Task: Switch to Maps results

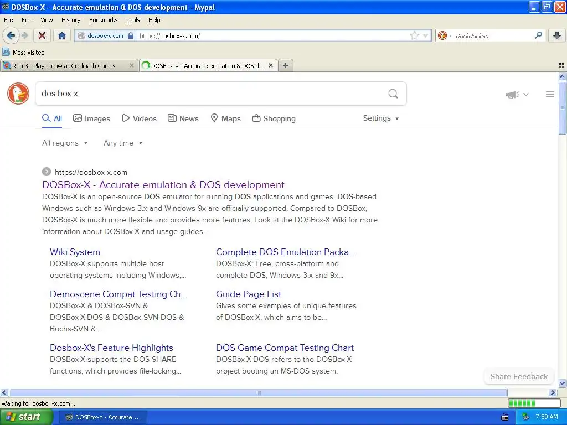Action: tap(226, 118)
